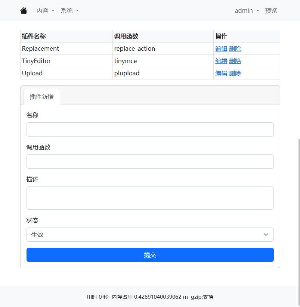Select the tinymce function cell

tap(163, 61)
